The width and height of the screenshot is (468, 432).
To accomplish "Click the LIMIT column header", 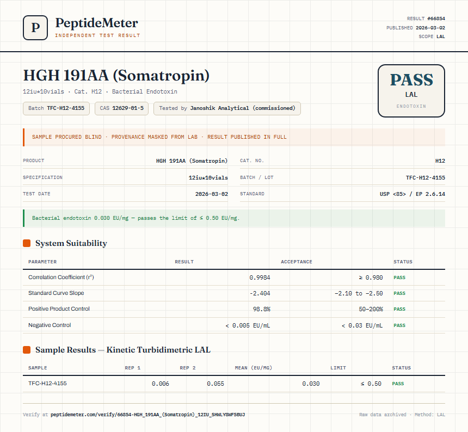I will click(x=338, y=368).
